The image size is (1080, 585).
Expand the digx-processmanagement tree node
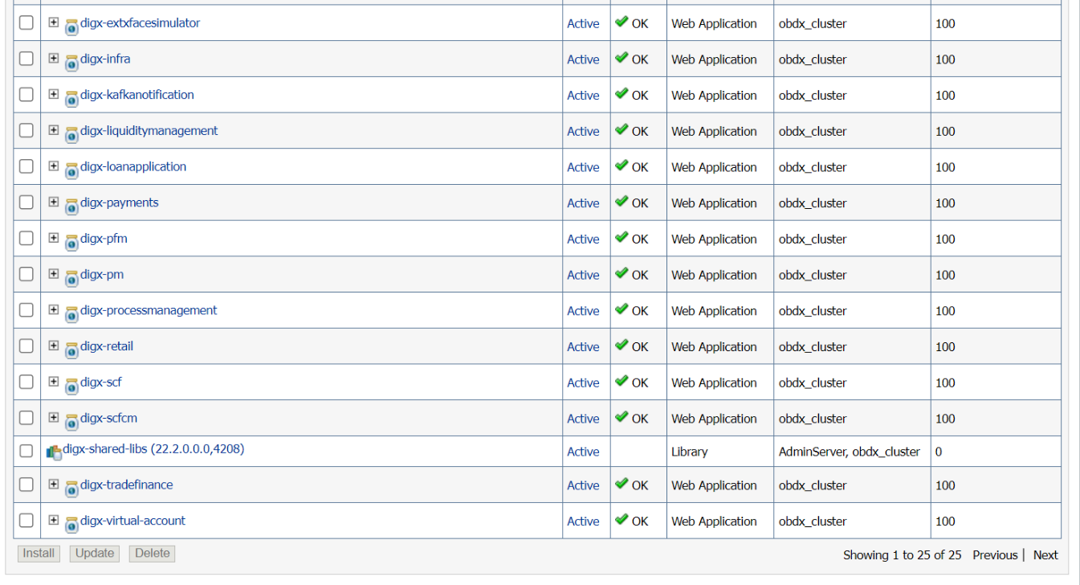[54, 310]
